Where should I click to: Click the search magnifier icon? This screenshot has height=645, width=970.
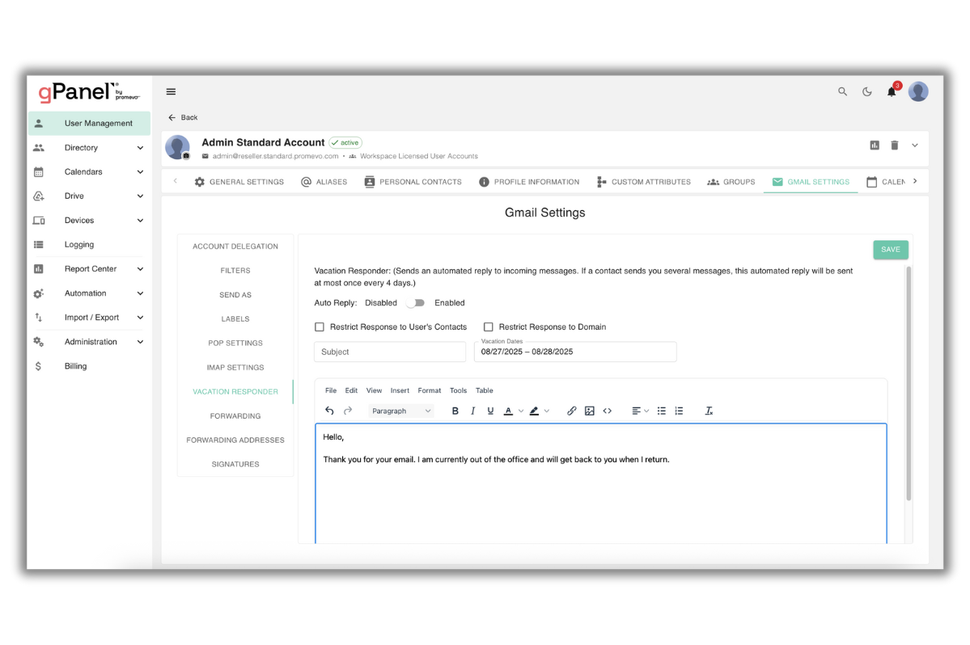pos(842,91)
